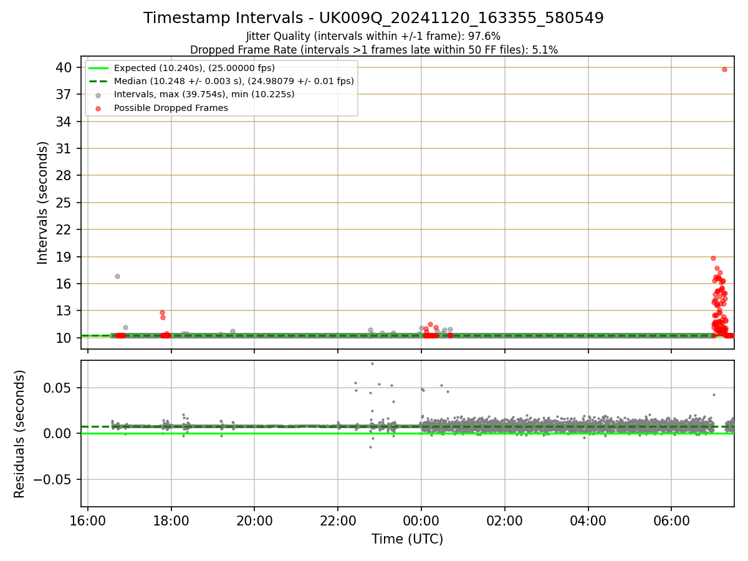Click the dashed dark green line sample in the legend
Image resolution: width=748 pixels, height=561 pixels.
tap(98, 81)
